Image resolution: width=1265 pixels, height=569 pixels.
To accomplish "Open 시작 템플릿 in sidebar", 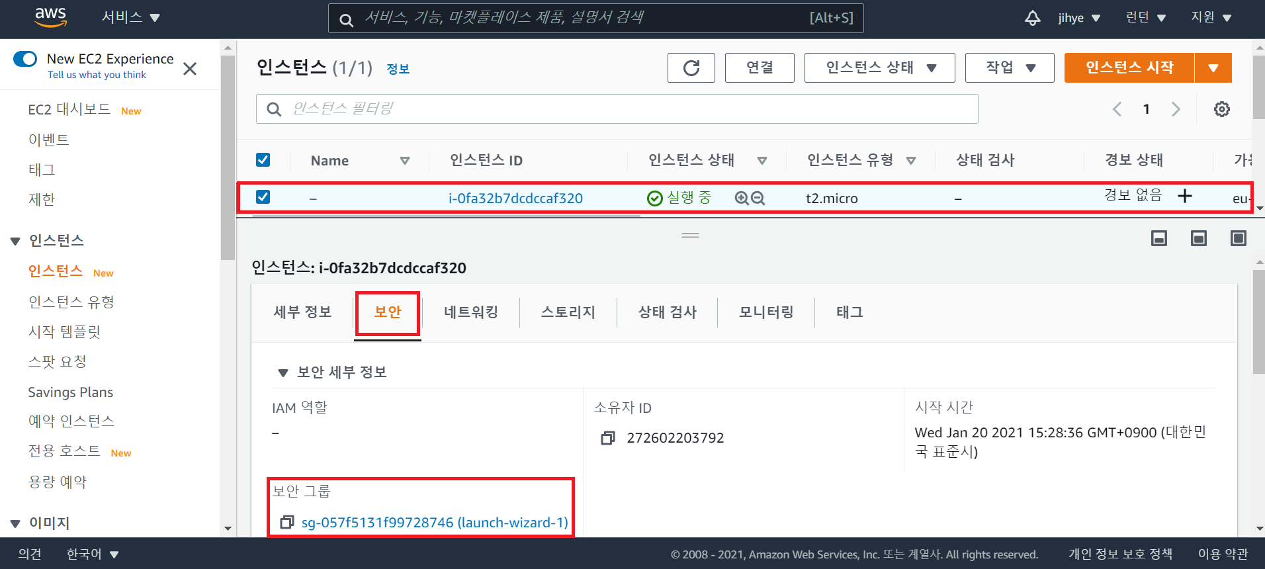I will click(64, 331).
